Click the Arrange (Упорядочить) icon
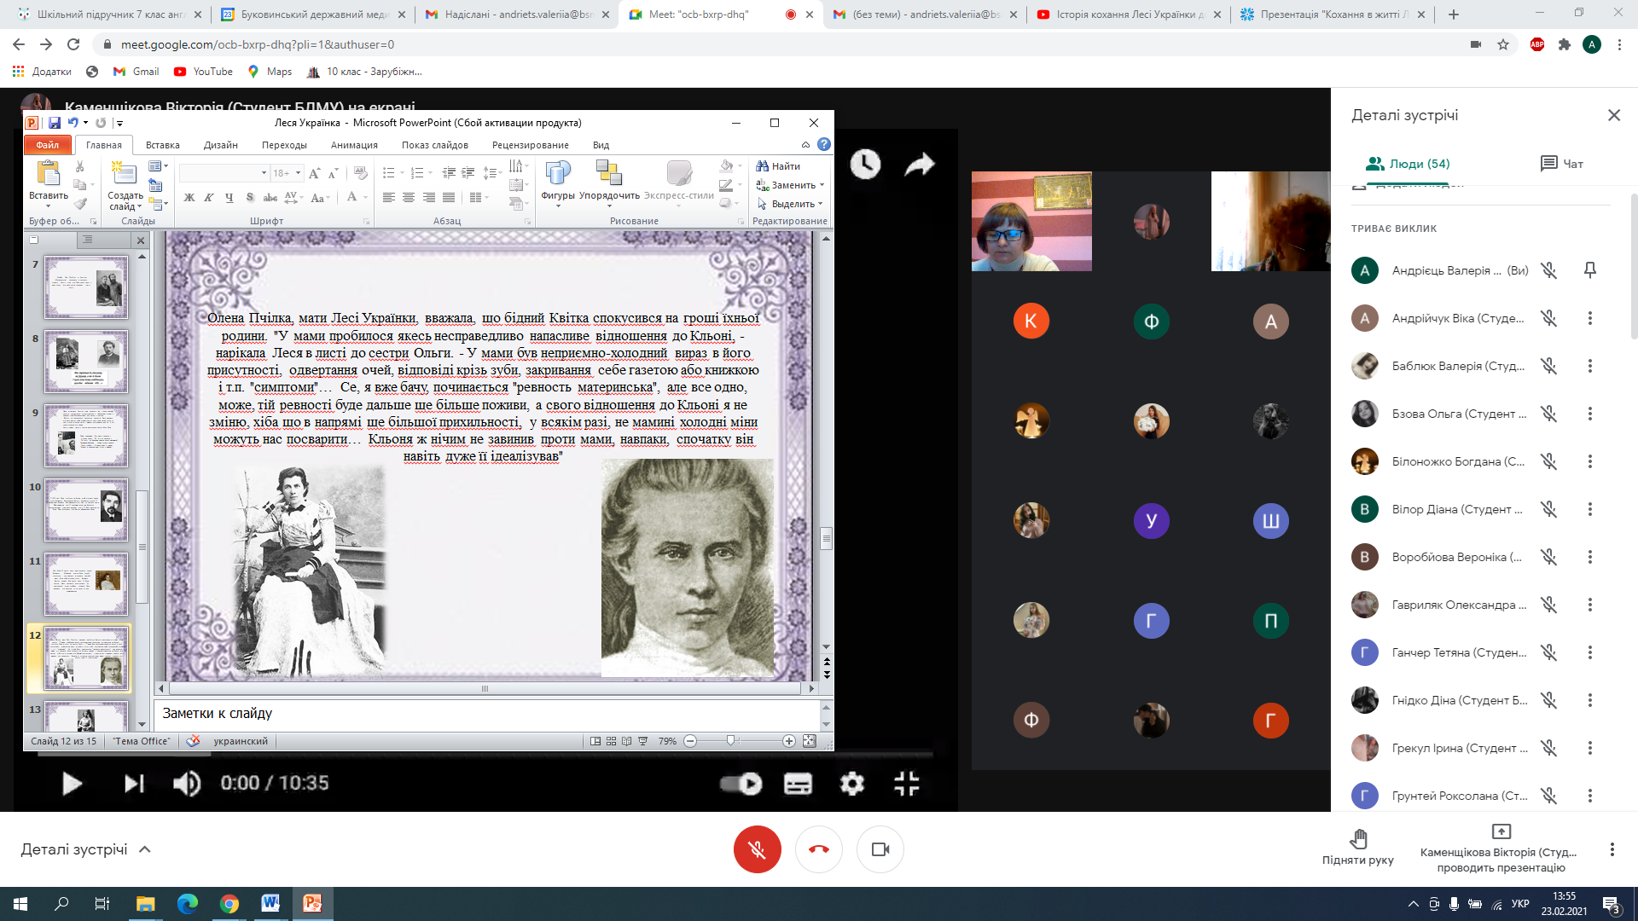 [x=609, y=173]
